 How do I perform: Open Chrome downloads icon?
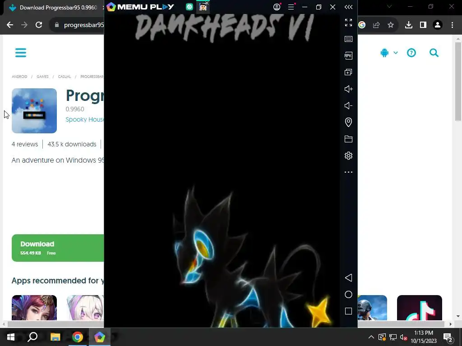pyautogui.click(x=409, y=25)
